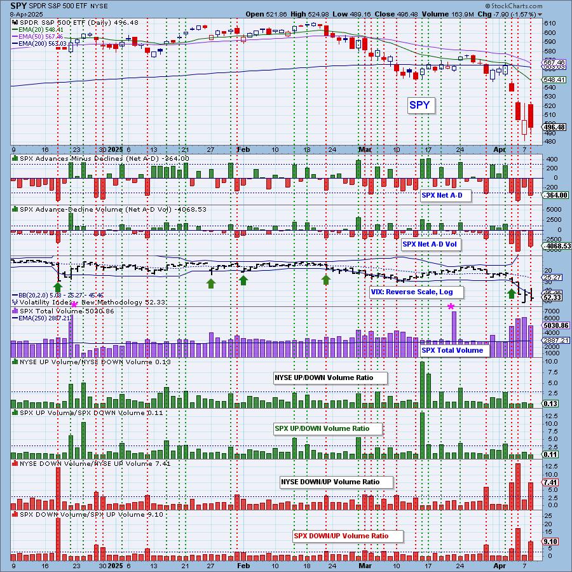
Task: Click the 8-Apr-2025 date in header
Action: [26, 15]
